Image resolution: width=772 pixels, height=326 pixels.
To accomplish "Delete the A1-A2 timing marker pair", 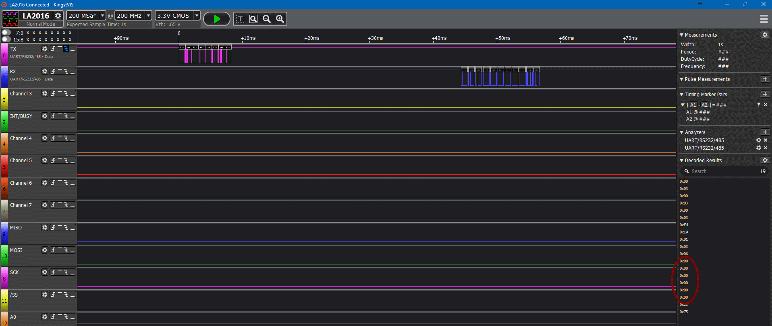I will [766, 105].
